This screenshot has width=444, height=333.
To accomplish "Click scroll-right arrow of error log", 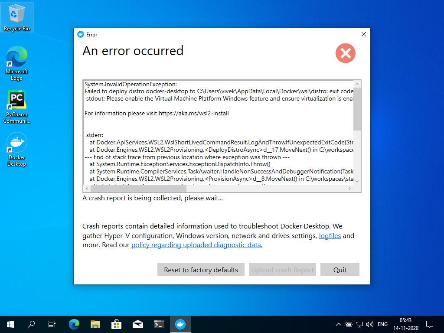I will click(350, 188).
